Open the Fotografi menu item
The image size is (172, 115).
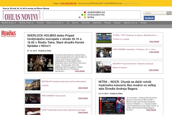point(117,23)
